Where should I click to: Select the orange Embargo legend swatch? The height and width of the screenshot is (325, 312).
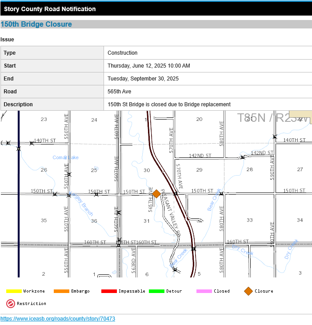tap(61, 291)
